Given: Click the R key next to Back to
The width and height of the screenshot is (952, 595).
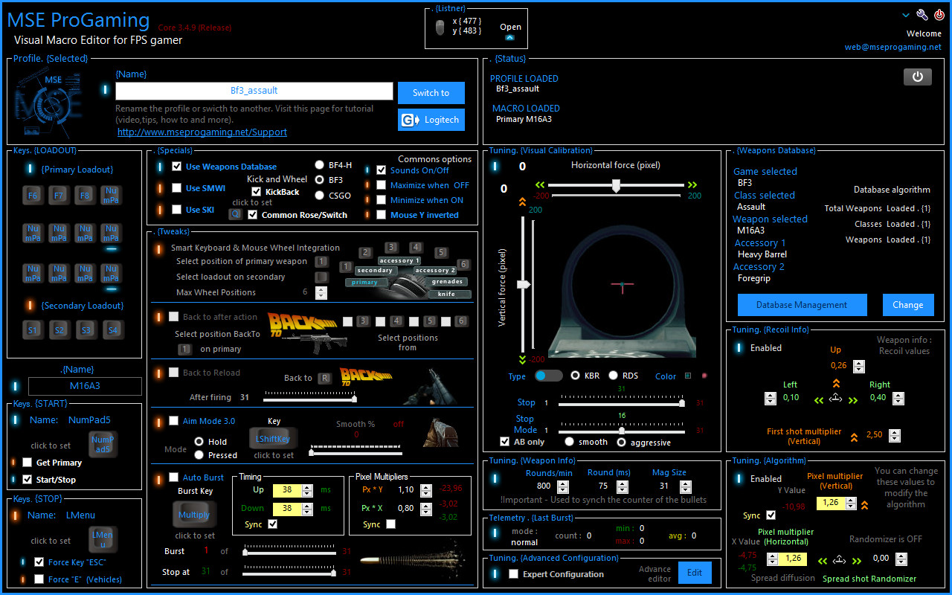Looking at the screenshot, I should (x=324, y=378).
